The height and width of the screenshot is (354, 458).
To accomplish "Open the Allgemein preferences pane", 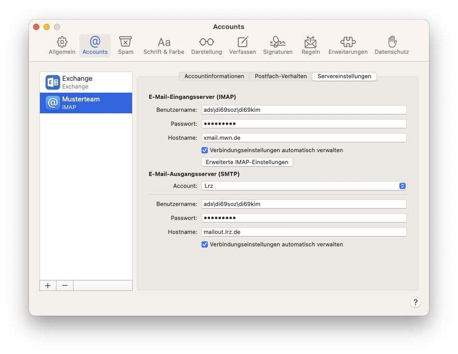I will click(62, 46).
